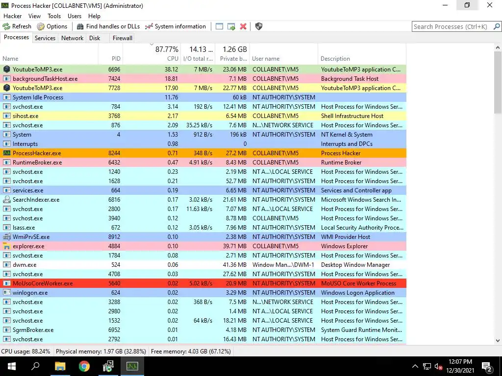
Task: Click the network tray icon
Action: tap(427, 366)
